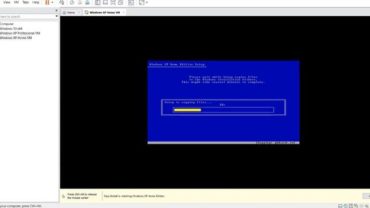Revert the VM to its previous snapshot

pyautogui.click(x=80, y=2)
